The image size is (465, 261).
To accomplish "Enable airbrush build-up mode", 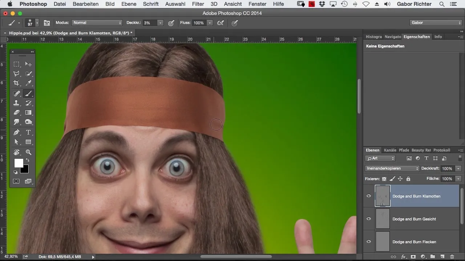I will click(x=220, y=23).
